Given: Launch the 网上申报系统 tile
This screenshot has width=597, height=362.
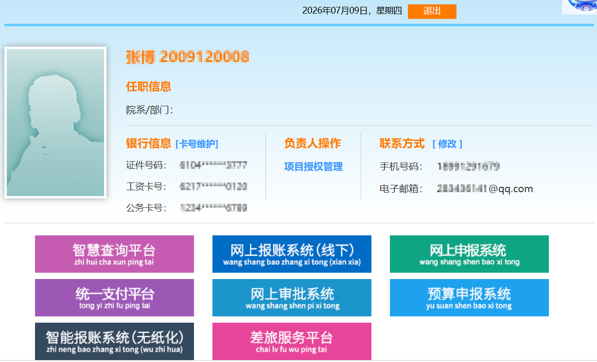Looking at the screenshot, I should coord(469,254).
